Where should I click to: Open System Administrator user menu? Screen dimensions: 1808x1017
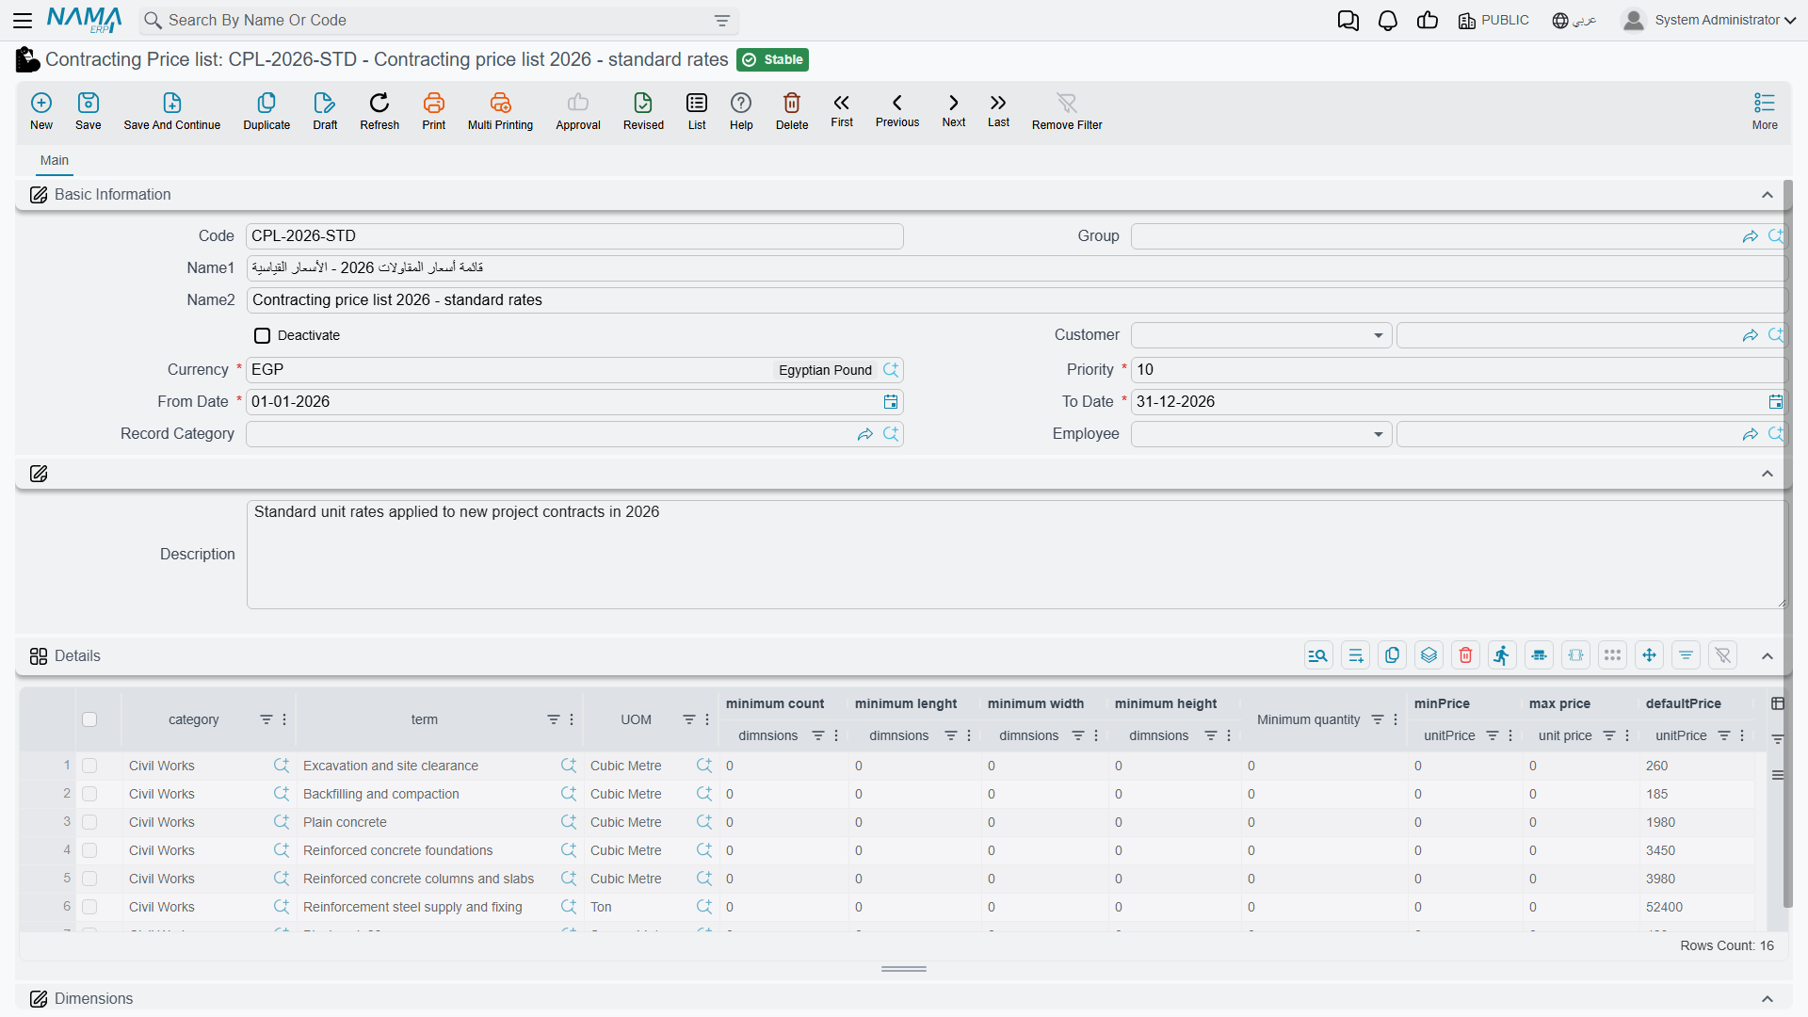[1709, 21]
